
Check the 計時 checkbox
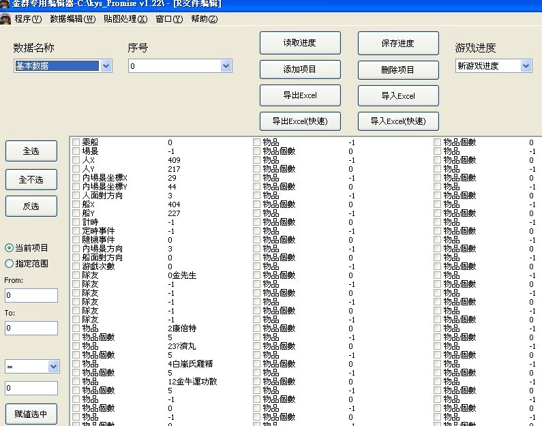[x=76, y=222]
